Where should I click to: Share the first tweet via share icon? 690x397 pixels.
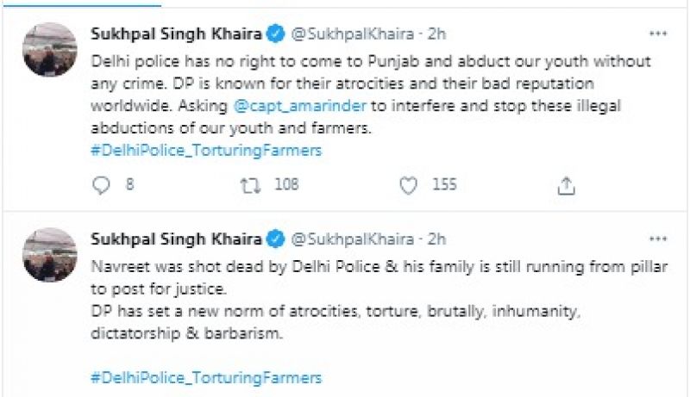click(566, 185)
